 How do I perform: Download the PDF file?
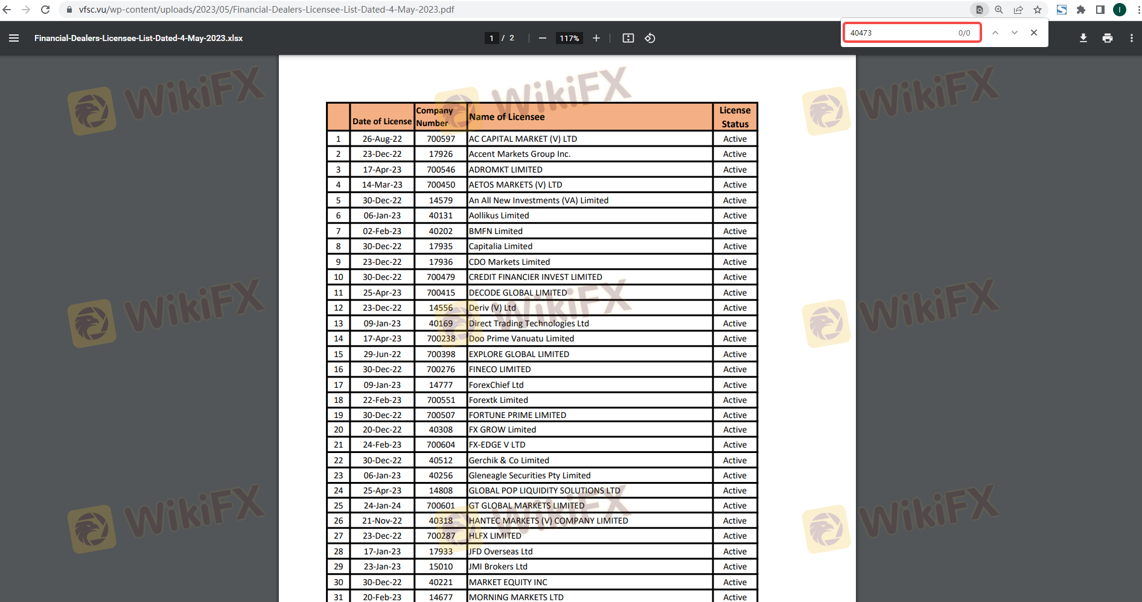1083,38
